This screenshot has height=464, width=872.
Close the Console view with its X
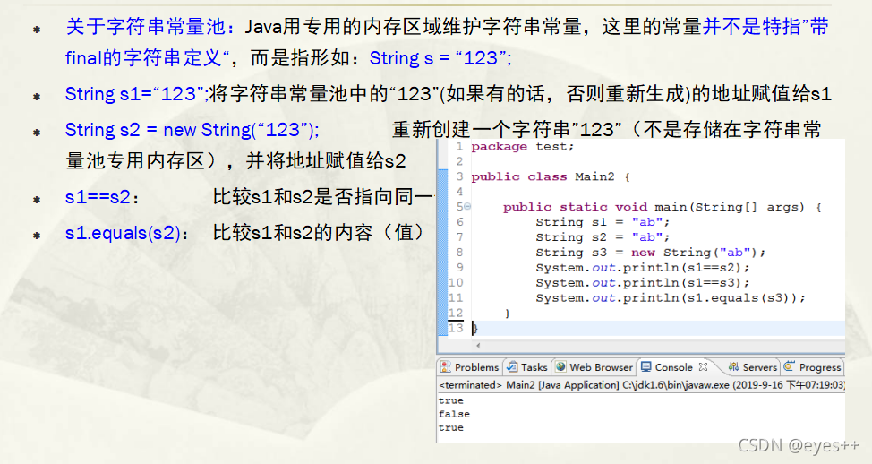(x=703, y=366)
